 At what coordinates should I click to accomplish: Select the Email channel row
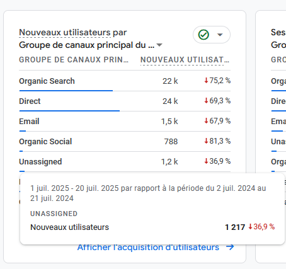coord(125,122)
